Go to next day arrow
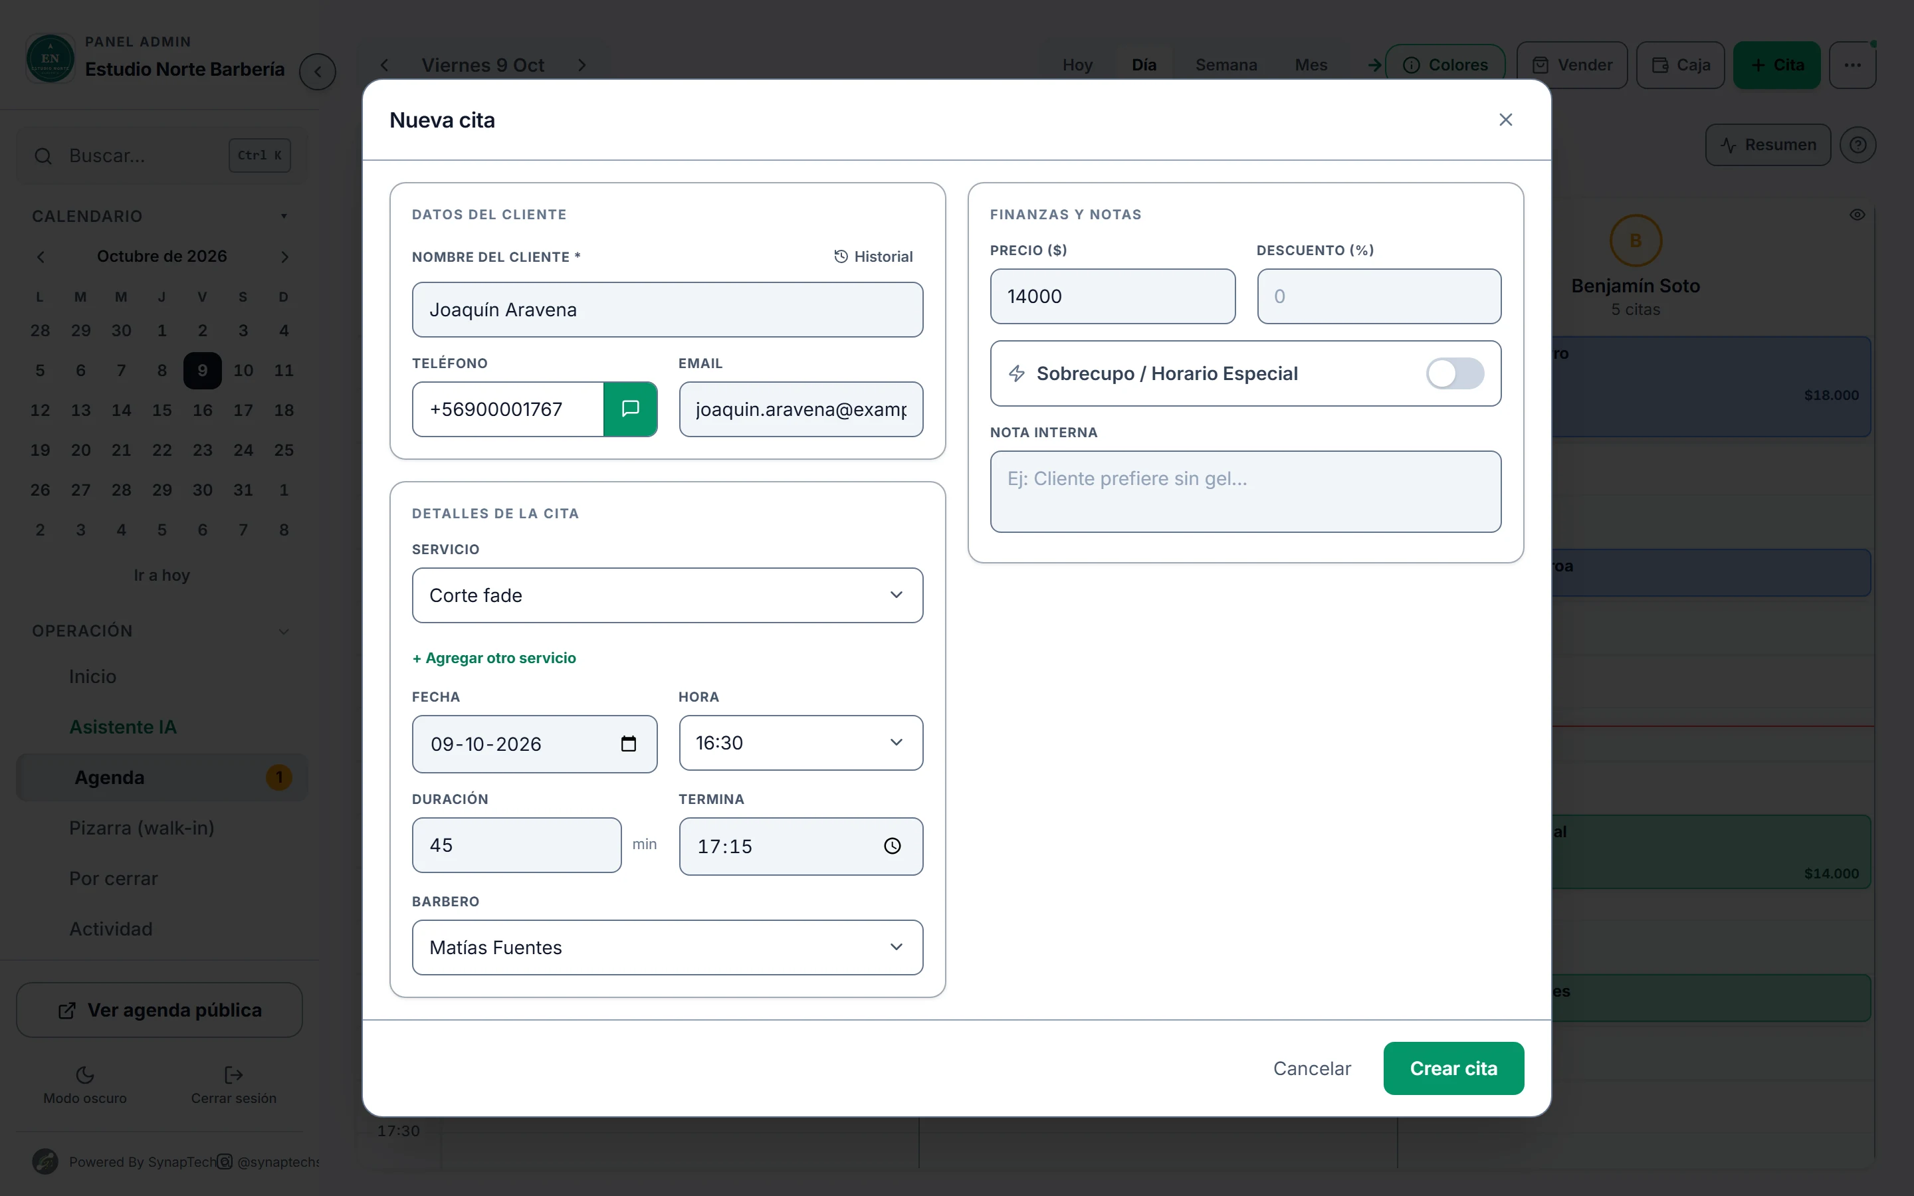Viewport: 1914px width, 1196px height. coord(582,65)
